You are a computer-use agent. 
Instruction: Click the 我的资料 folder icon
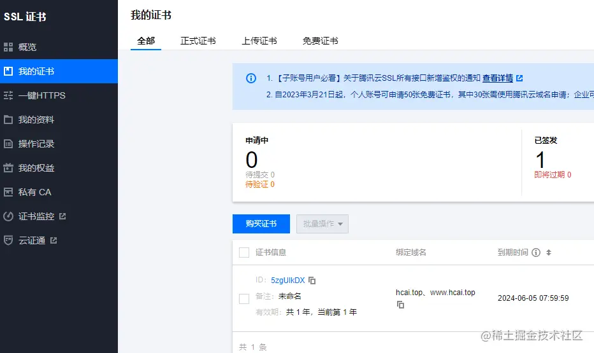click(x=8, y=120)
